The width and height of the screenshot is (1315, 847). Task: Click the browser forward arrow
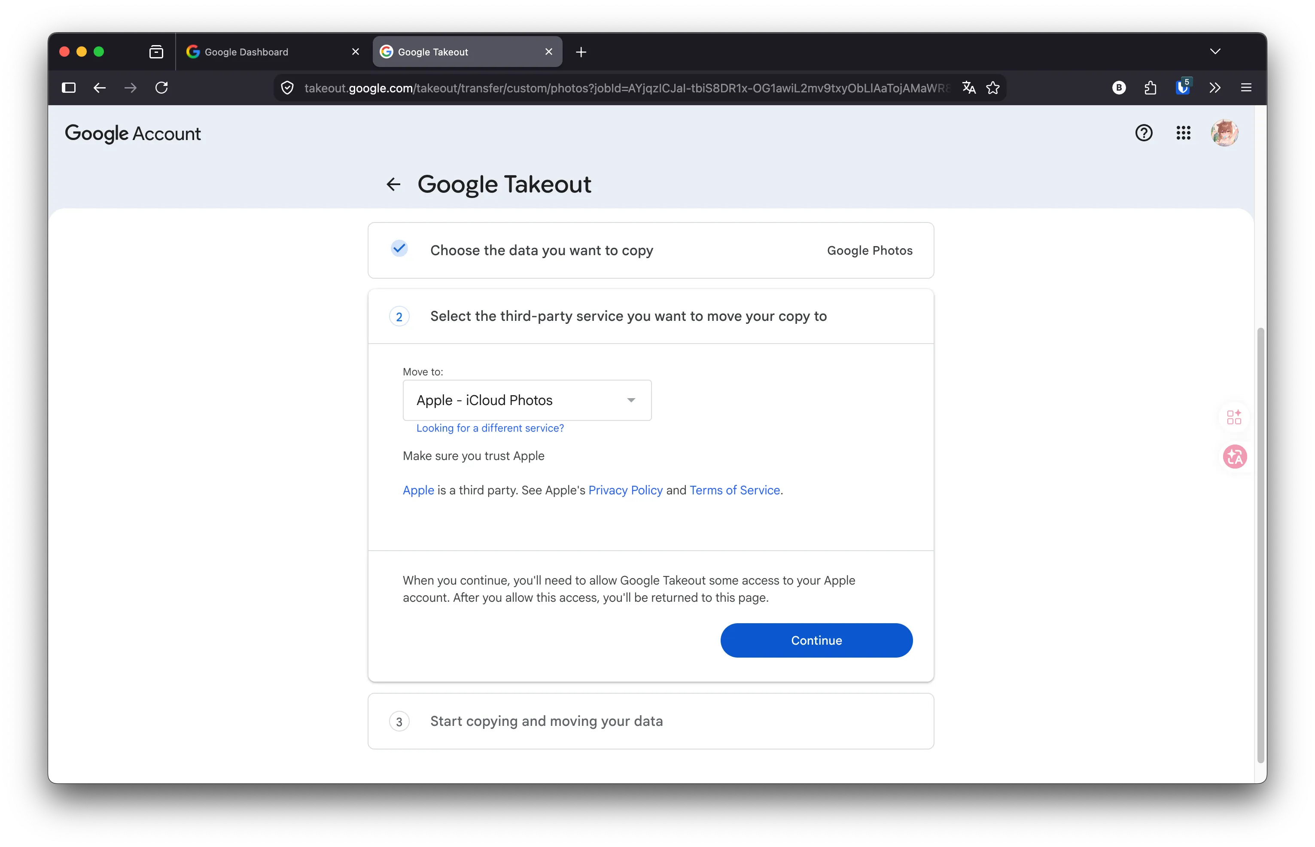coord(131,88)
